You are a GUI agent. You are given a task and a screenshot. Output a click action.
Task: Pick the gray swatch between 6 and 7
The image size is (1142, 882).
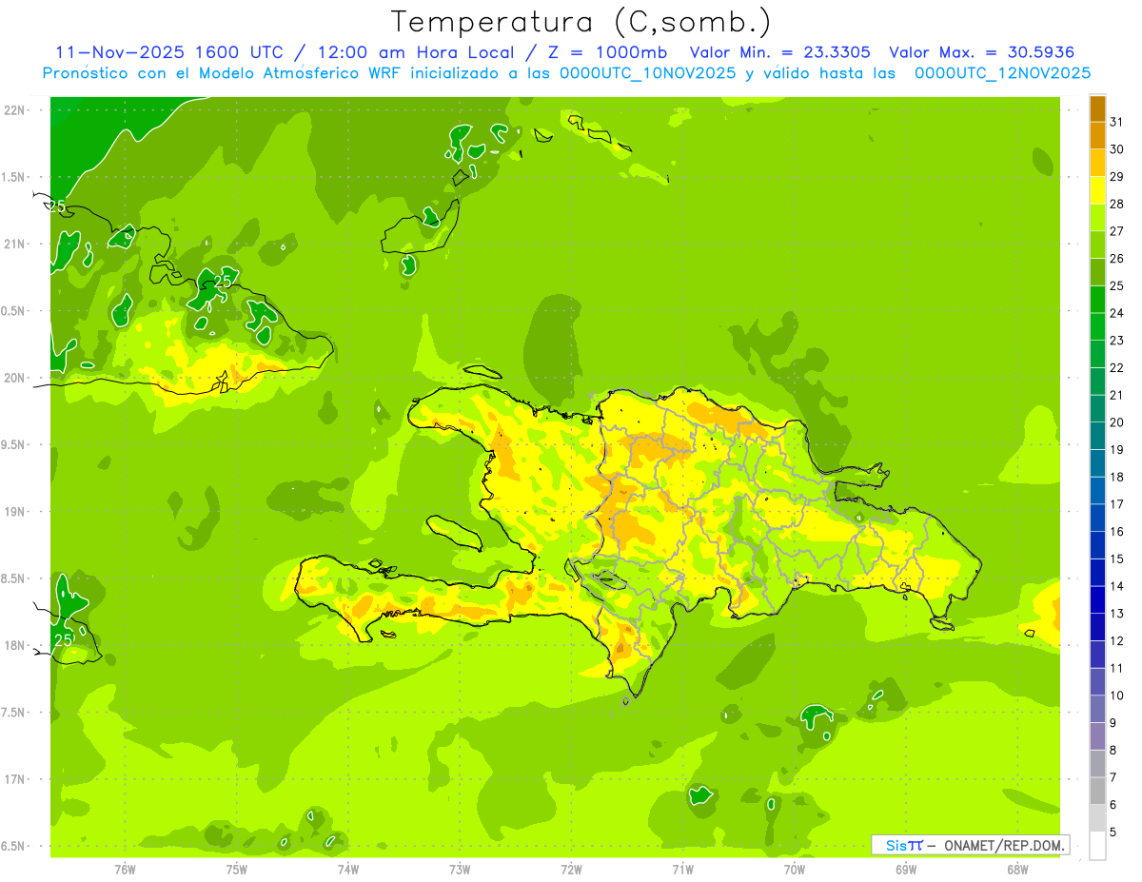(1097, 791)
